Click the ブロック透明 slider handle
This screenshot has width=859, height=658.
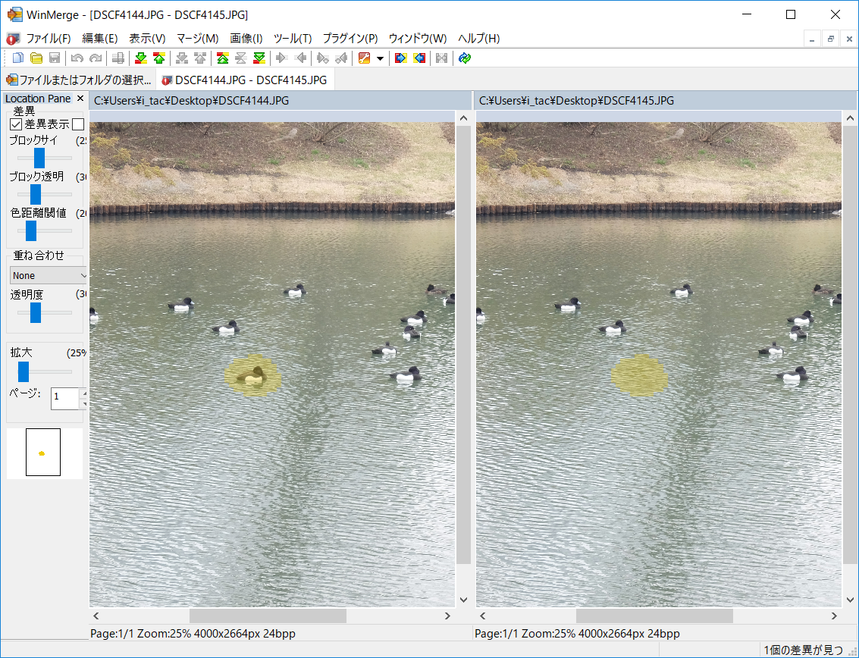click(x=36, y=194)
